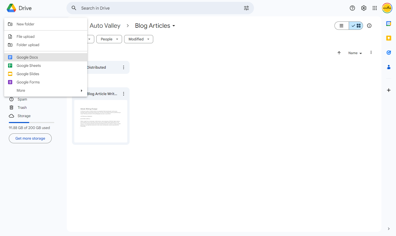
Task: Choose Folder upload from the menu
Action: (46, 45)
